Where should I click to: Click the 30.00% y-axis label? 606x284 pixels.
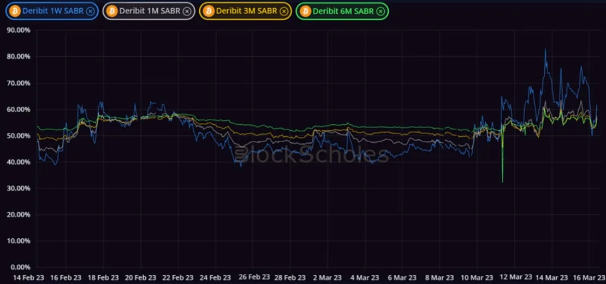[x=19, y=188]
